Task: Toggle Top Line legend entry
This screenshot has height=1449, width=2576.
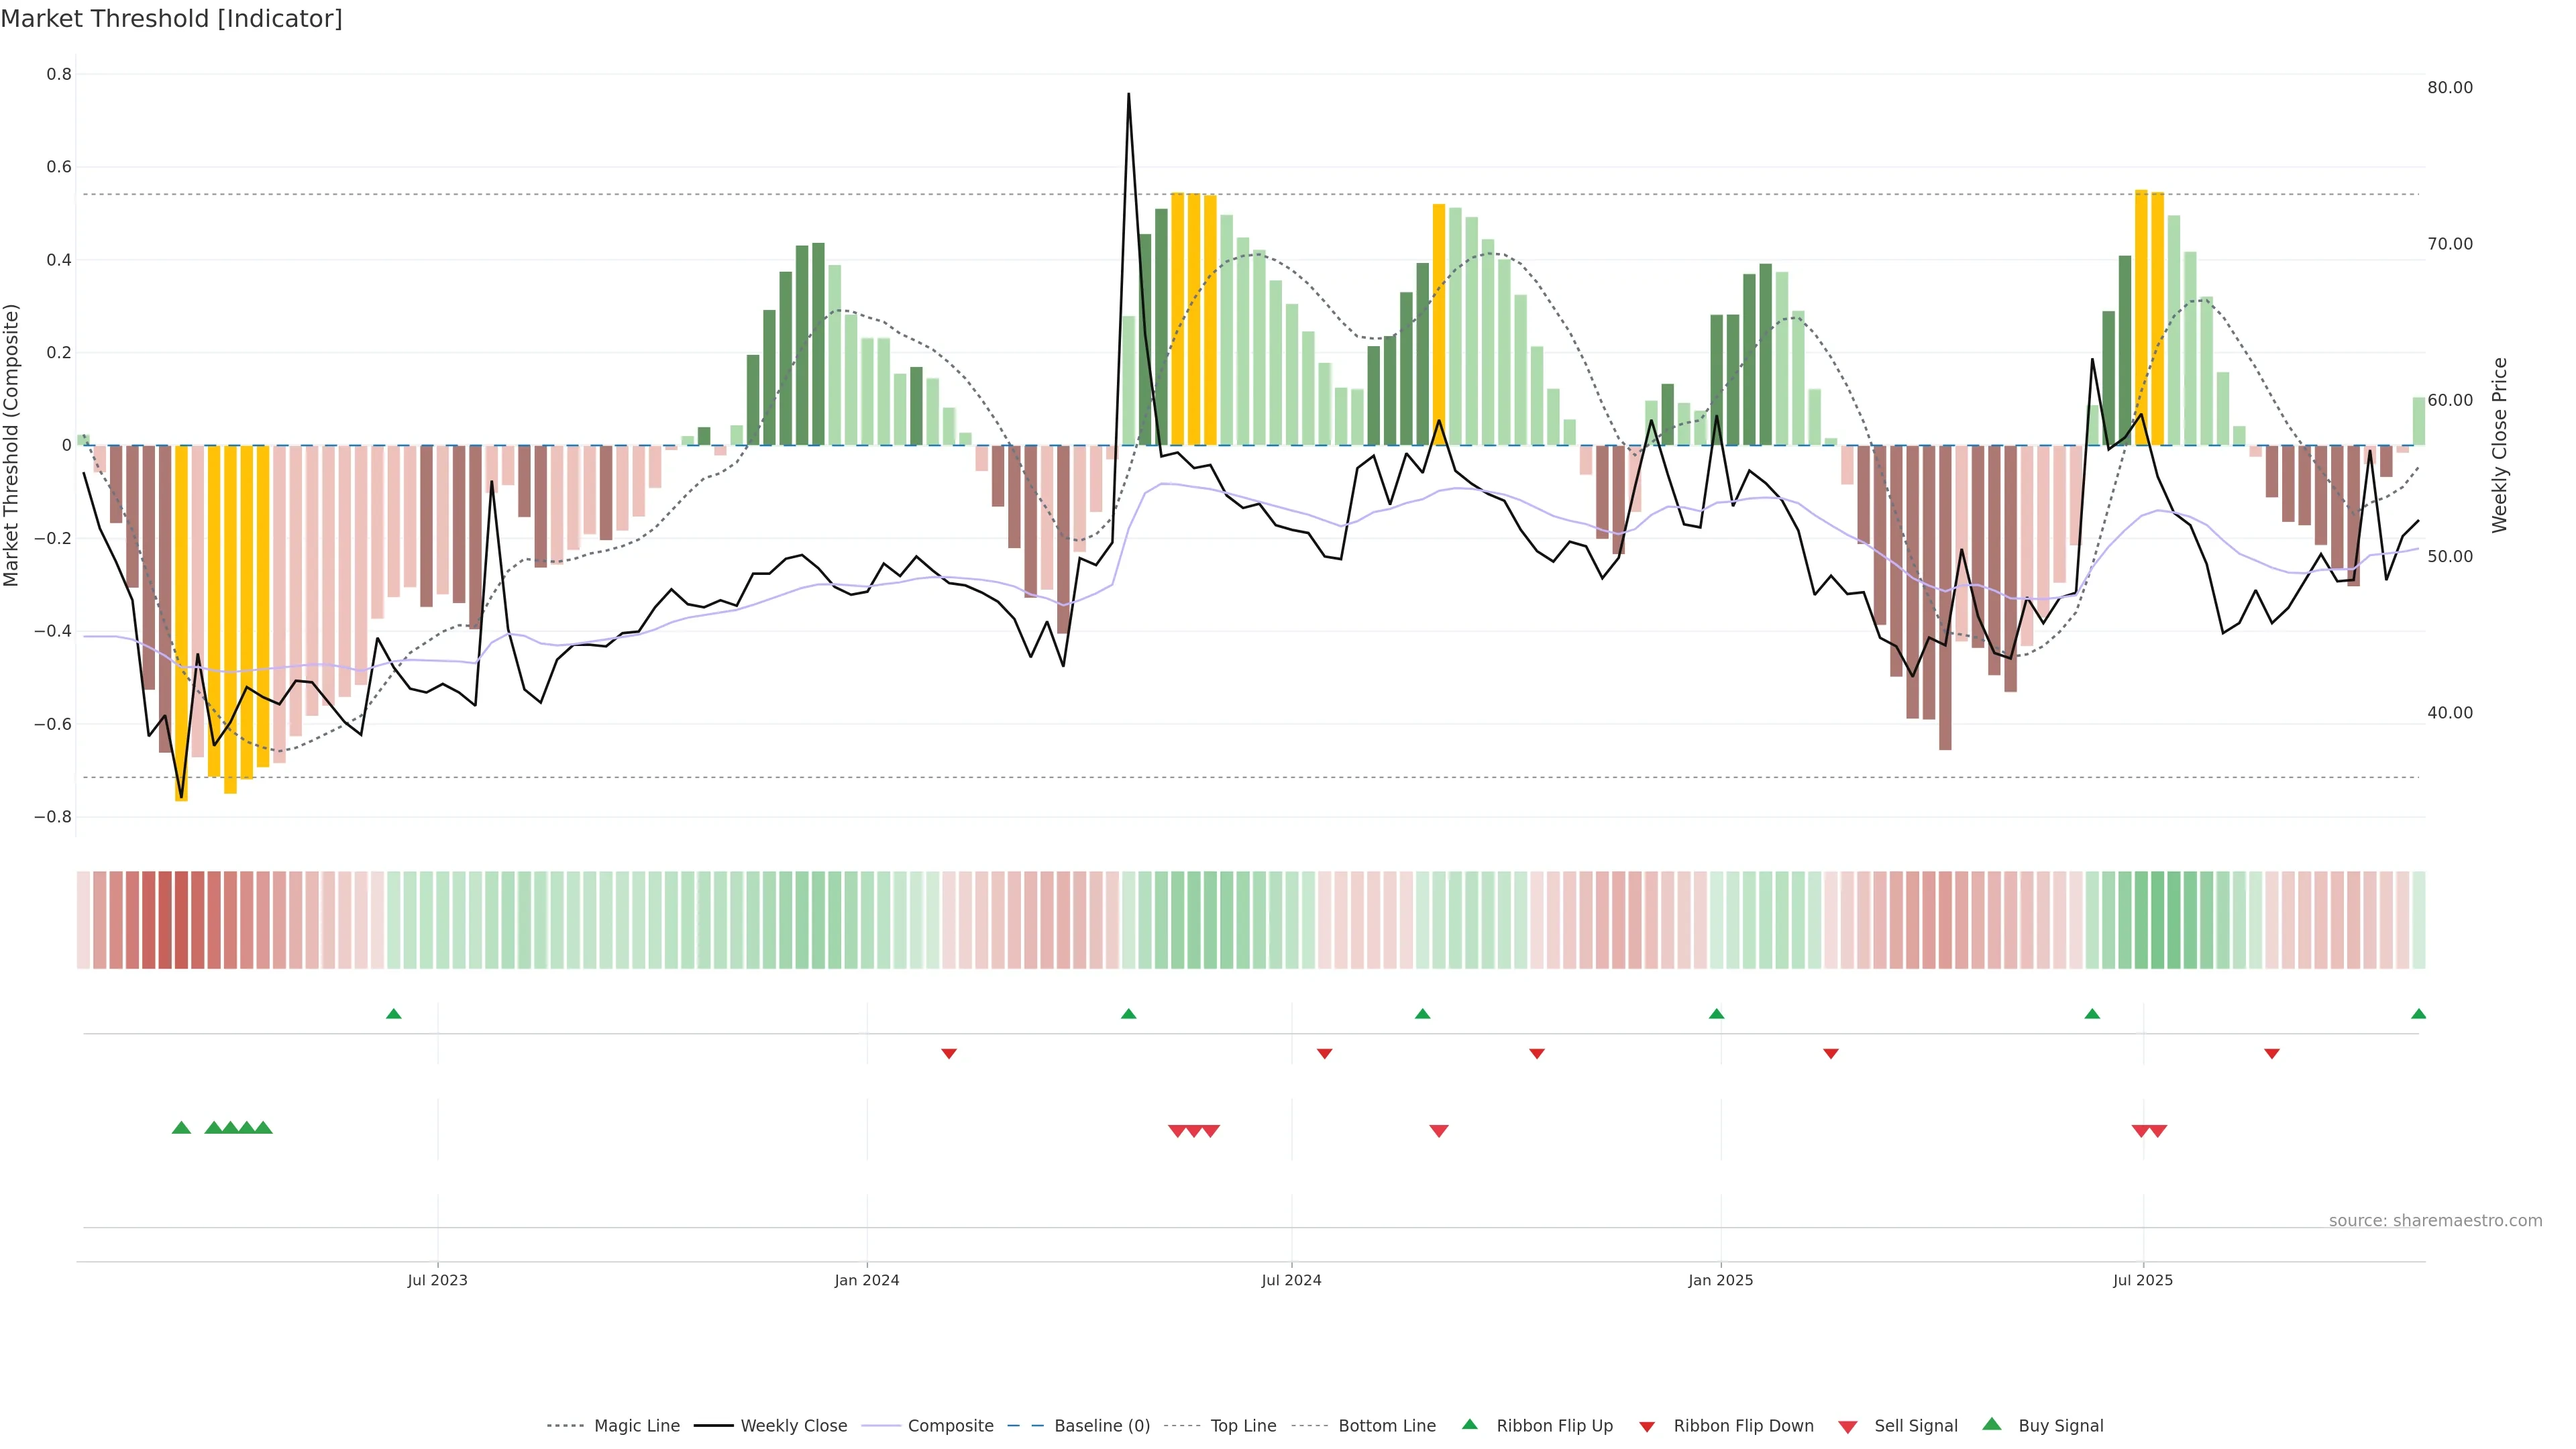Action: coord(1243,1426)
